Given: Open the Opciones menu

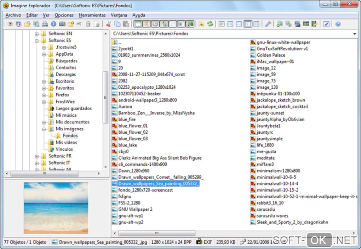Looking at the screenshot, I should click(64, 15).
